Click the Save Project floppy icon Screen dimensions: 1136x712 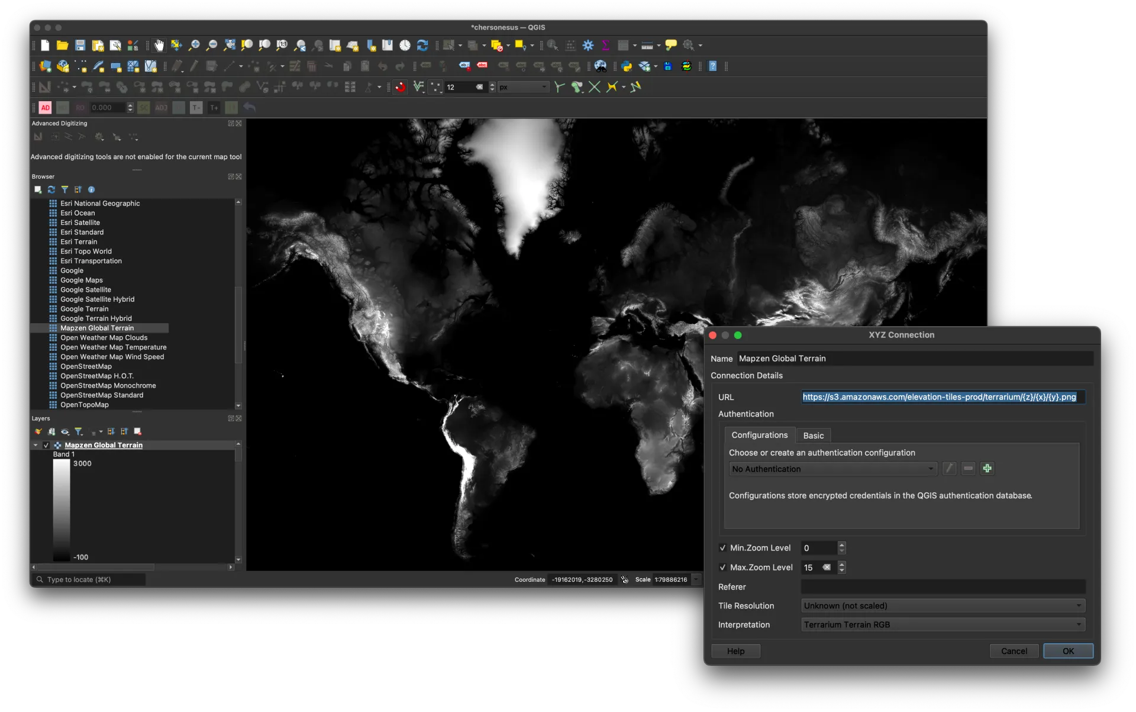pos(80,45)
